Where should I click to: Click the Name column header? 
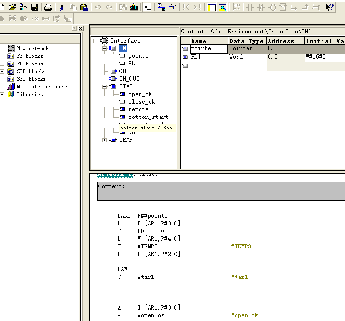click(x=209, y=41)
